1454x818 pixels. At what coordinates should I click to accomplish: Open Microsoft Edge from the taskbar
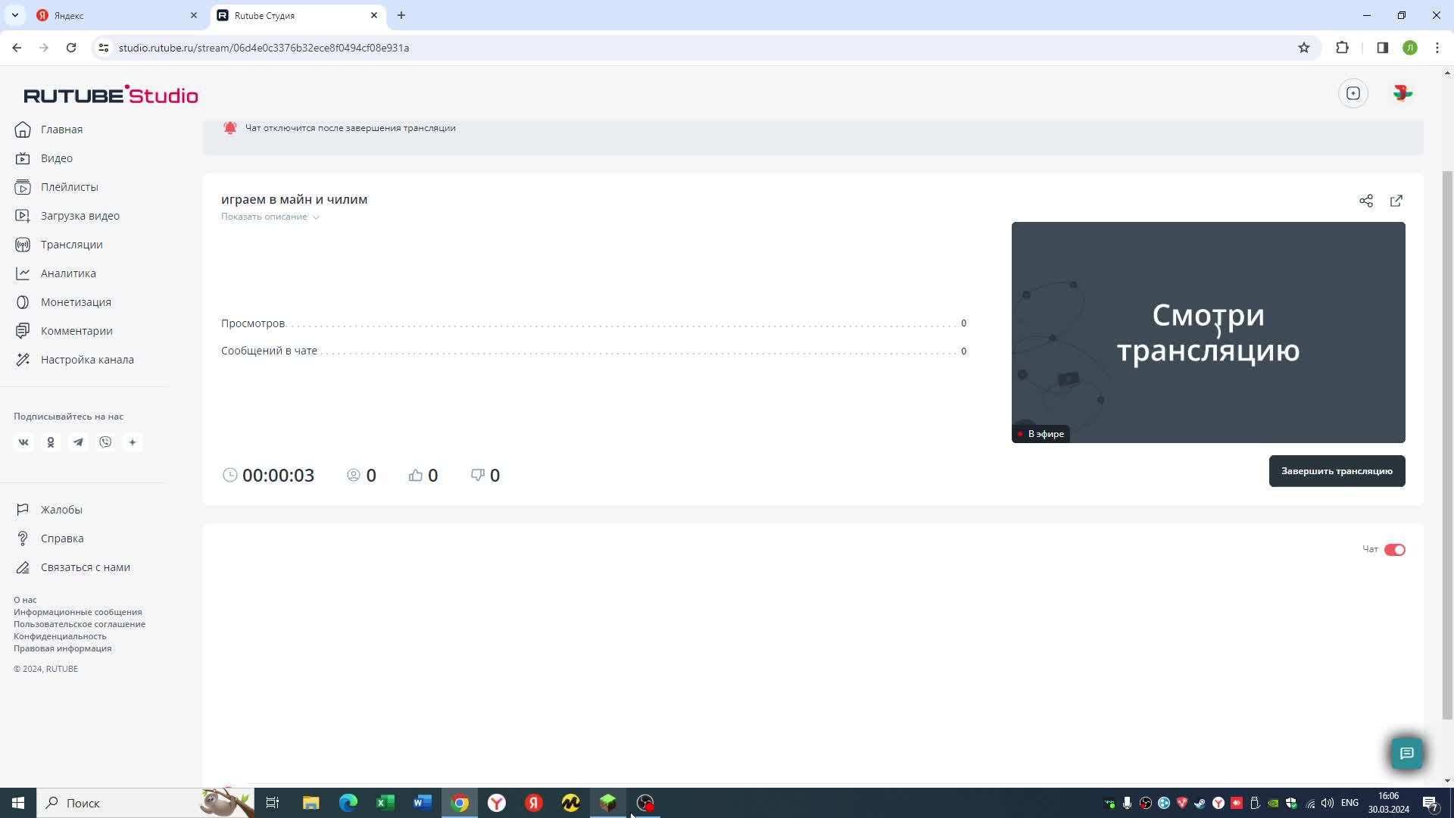pyautogui.click(x=348, y=803)
